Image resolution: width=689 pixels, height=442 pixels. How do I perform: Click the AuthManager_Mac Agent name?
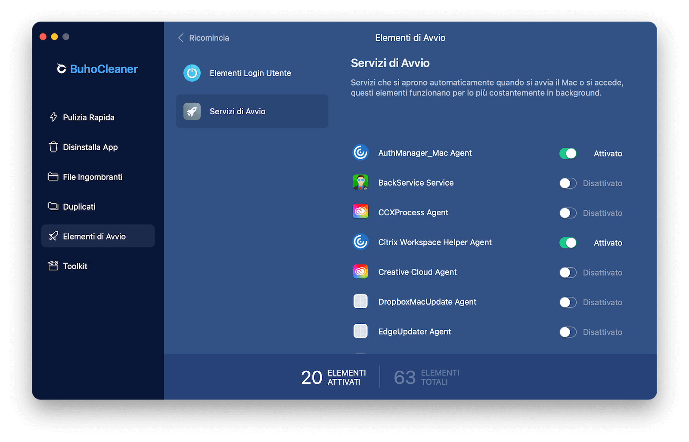[x=425, y=153]
